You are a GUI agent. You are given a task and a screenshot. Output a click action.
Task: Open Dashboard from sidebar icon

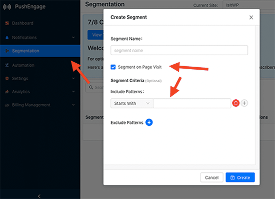pos(7,23)
